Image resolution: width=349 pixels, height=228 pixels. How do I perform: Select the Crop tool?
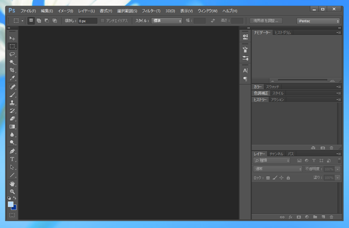click(12, 70)
